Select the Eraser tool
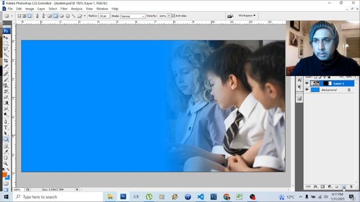 coord(6,97)
